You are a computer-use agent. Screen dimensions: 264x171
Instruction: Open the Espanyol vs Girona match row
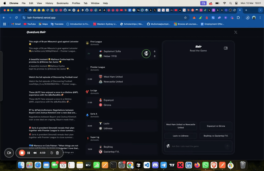click(122, 102)
